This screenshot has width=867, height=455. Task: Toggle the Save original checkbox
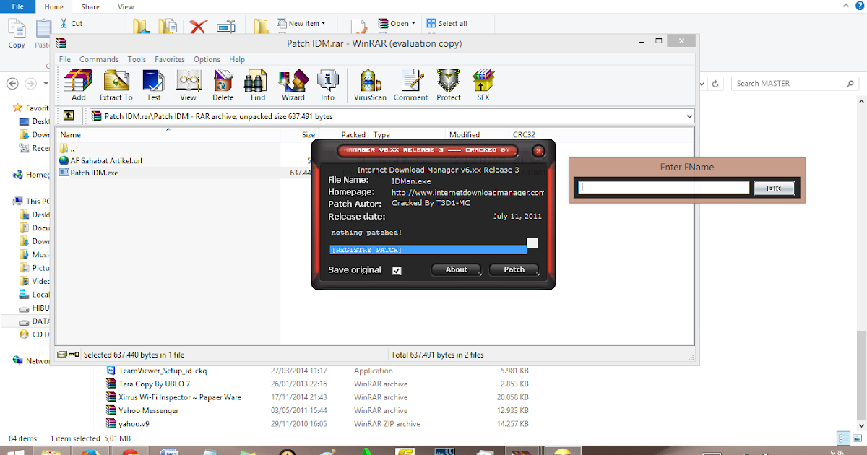pos(397,271)
